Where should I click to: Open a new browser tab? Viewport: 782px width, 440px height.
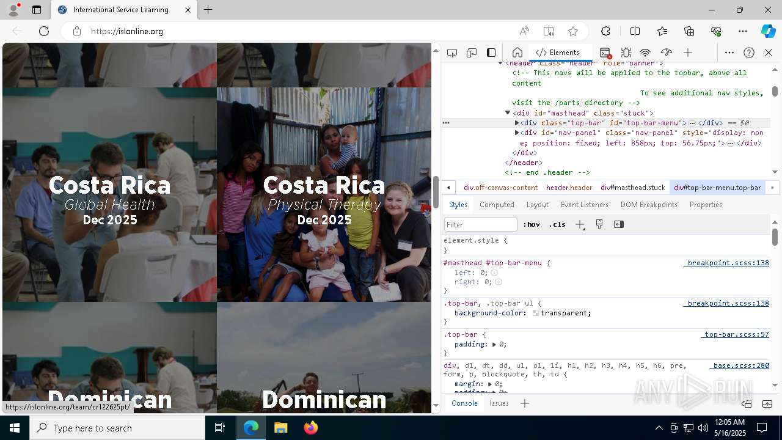coord(208,10)
